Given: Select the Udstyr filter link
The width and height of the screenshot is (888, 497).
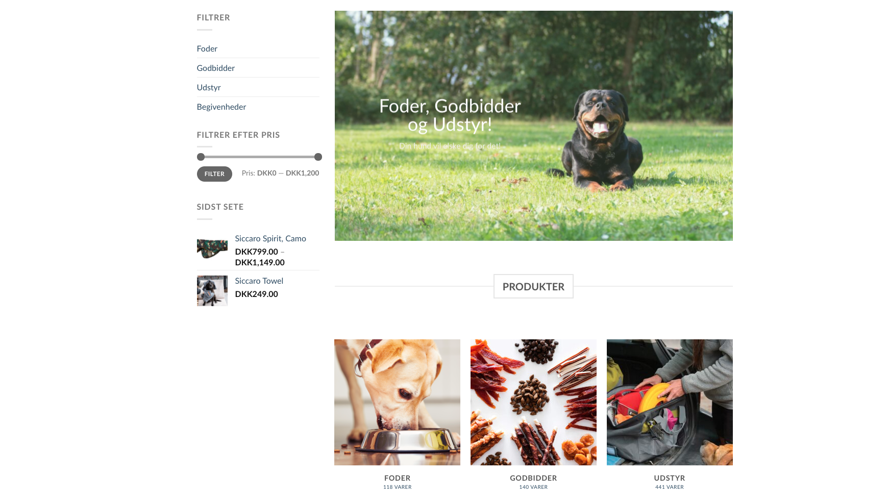Looking at the screenshot, I should (208, 88).
